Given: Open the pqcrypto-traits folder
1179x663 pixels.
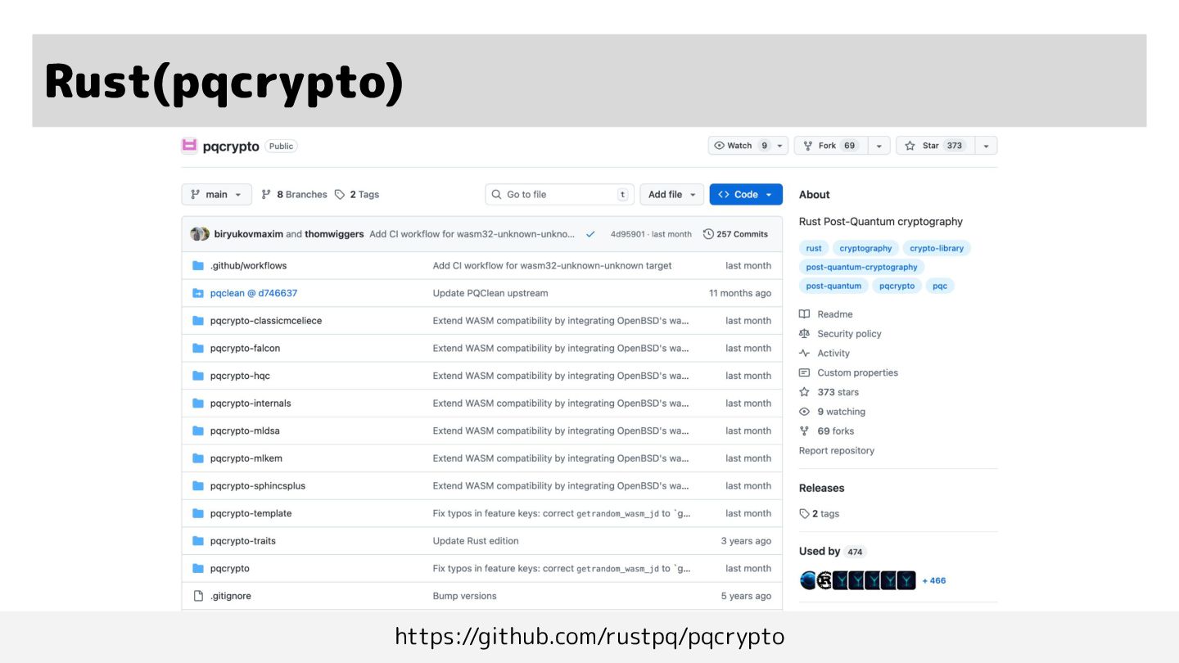Looking at the screenshot, I should 243,541.
